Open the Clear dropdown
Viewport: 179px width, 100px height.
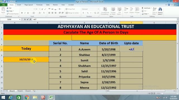click(148, 14)
